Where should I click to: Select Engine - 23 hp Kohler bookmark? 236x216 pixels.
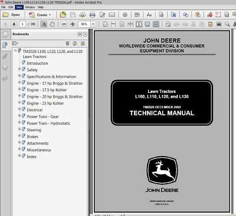(x=45, y=103)
